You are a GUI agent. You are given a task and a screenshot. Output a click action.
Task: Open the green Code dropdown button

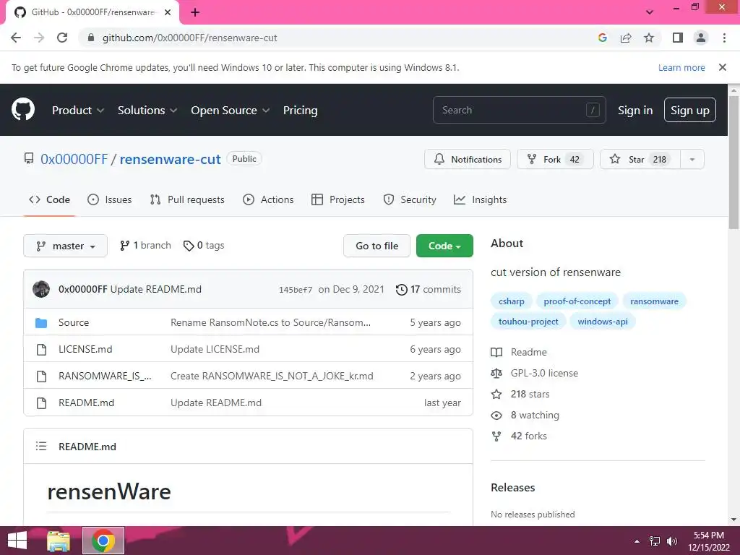(x=444, y=246)
